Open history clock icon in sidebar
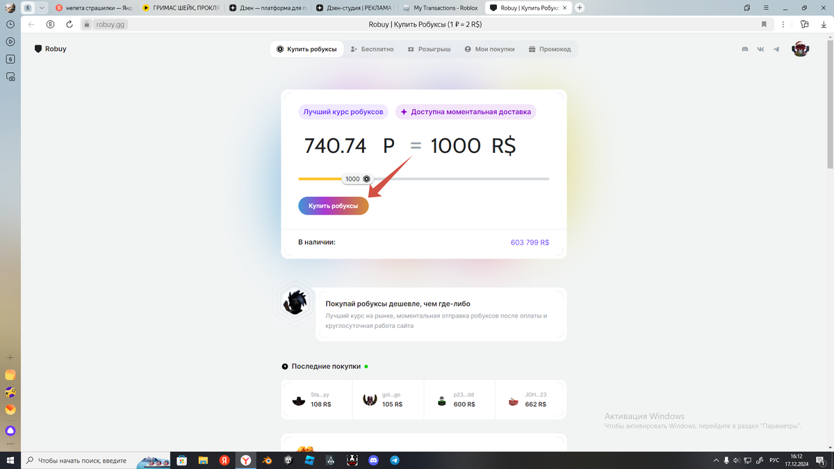The image size is (834, 469). point(10,24)
